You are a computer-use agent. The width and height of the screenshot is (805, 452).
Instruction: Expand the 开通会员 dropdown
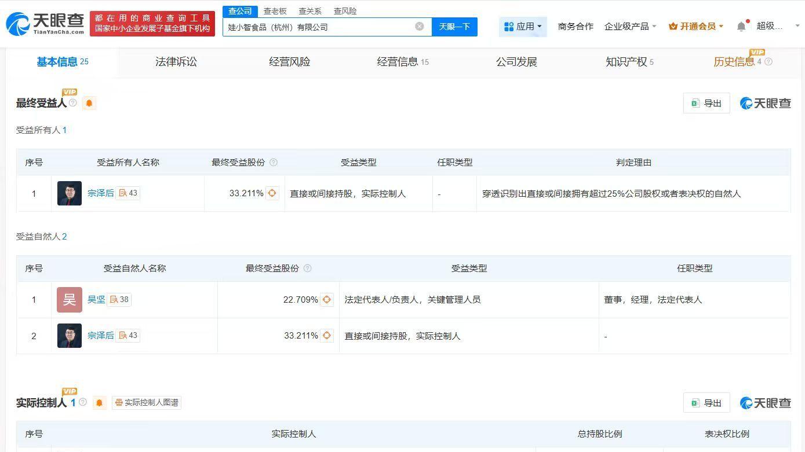pyautogui.click(x=696, y=27)
